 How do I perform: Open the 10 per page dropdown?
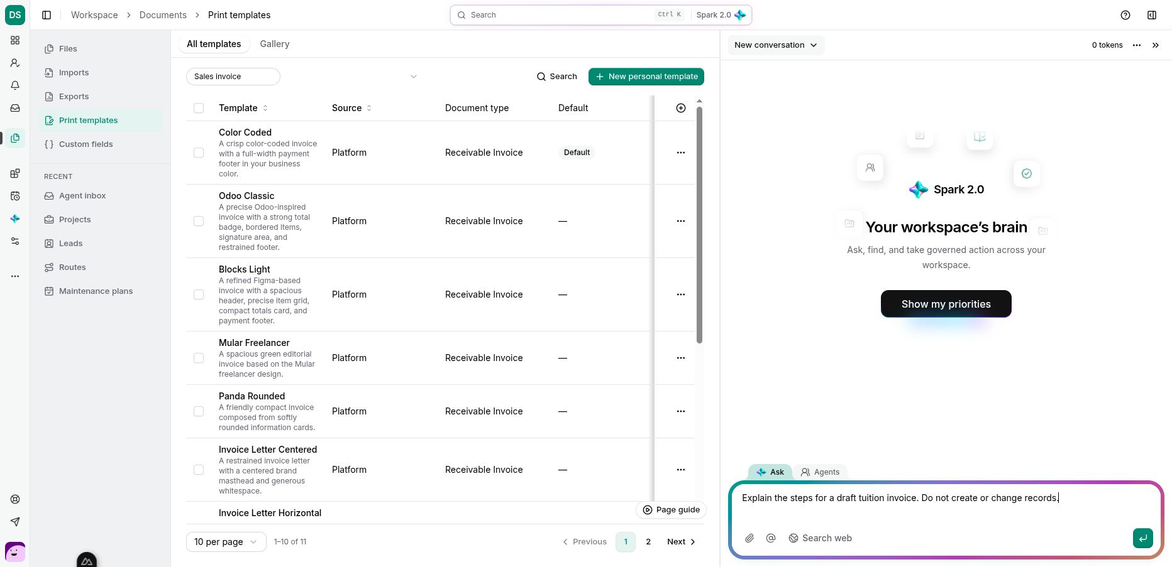click(x=226, y=542)
